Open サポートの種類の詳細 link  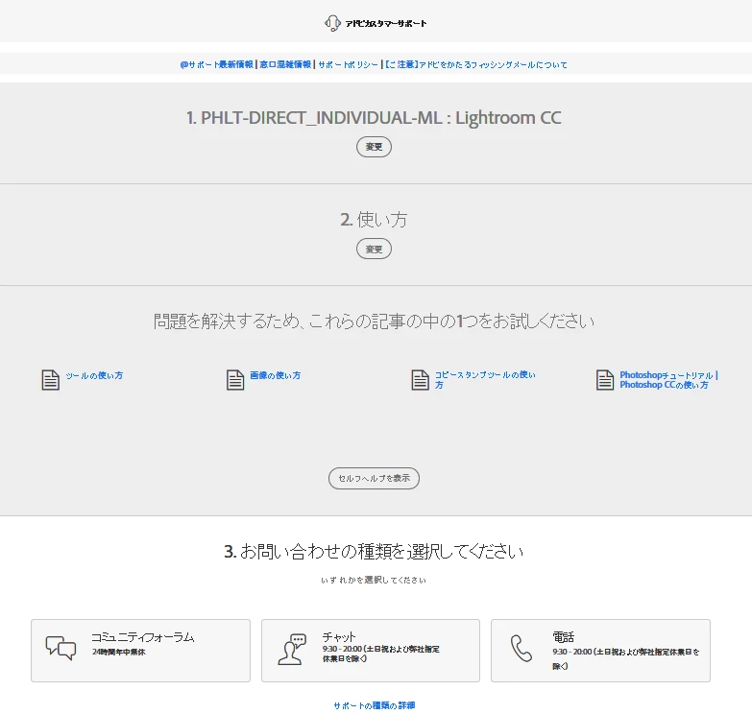click(x=375, y=705)
